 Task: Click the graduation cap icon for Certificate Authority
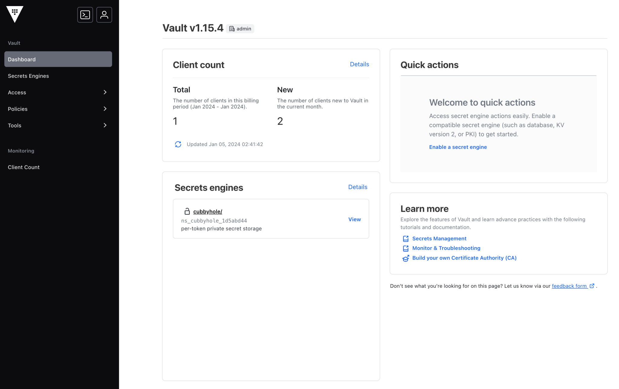tap(406, 258)
